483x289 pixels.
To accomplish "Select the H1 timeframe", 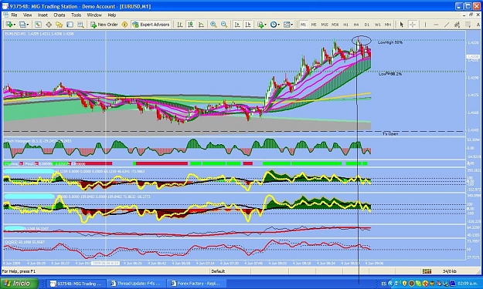I will click(x=346, y=25).
